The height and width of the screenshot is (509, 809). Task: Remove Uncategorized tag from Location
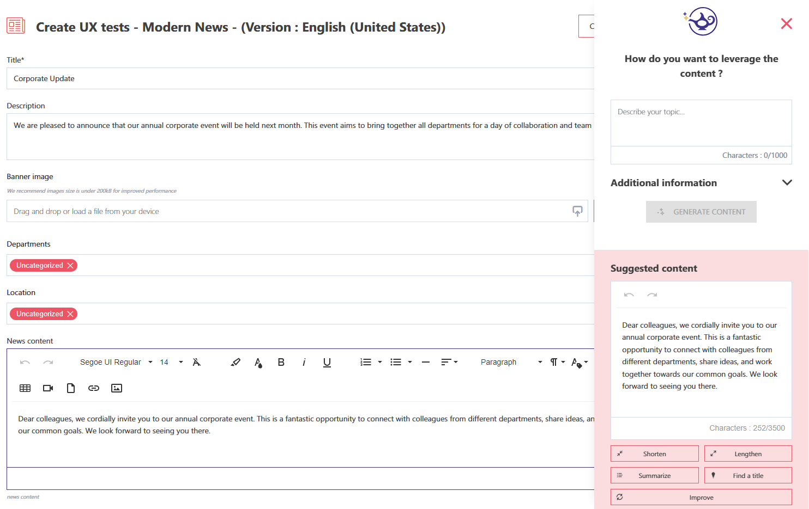pyautogui.click(x=70, y=314)
